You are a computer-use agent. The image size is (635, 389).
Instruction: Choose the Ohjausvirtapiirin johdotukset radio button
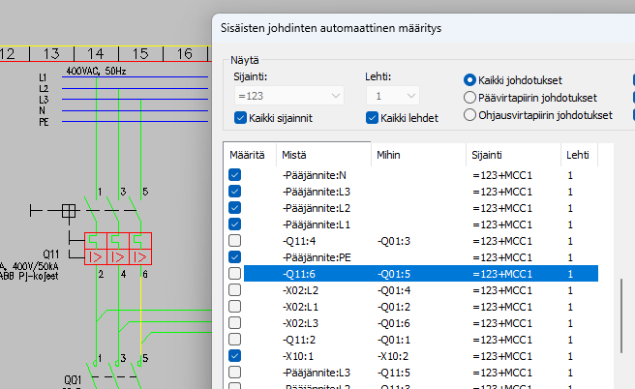[470, 114]
